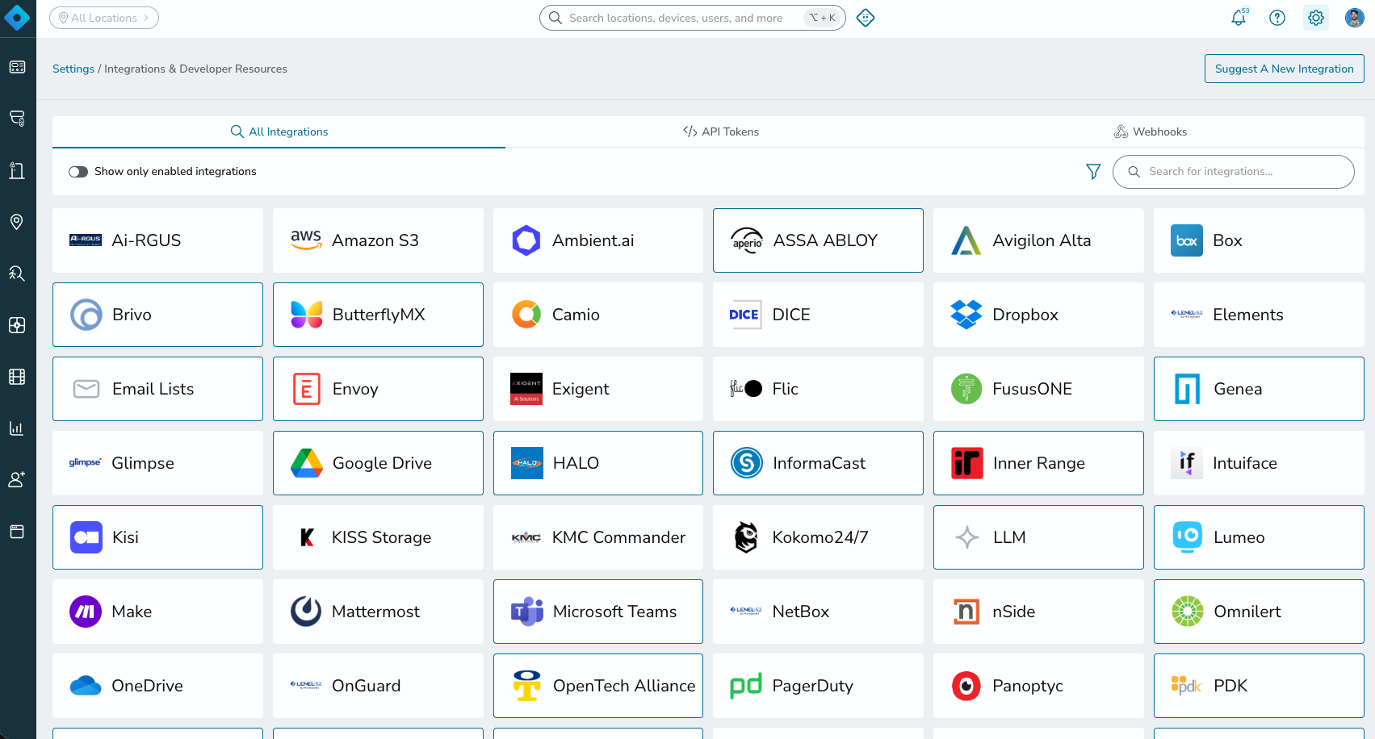
Task: Select the Ai-RGUS card
Action: click(157, 240)
